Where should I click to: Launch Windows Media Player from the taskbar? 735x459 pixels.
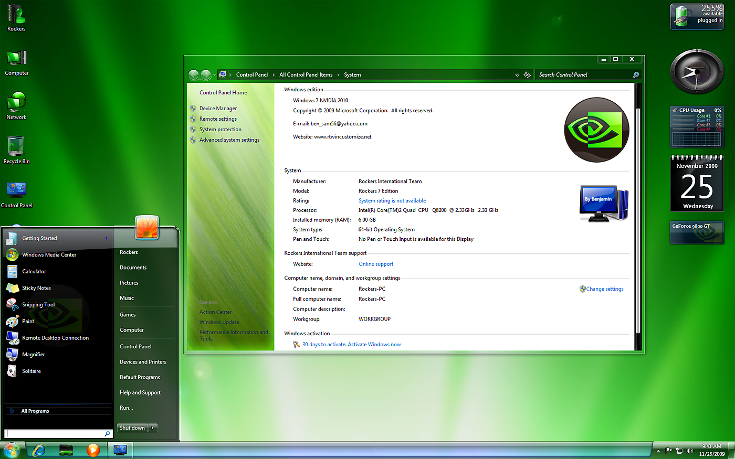[93, 450]
